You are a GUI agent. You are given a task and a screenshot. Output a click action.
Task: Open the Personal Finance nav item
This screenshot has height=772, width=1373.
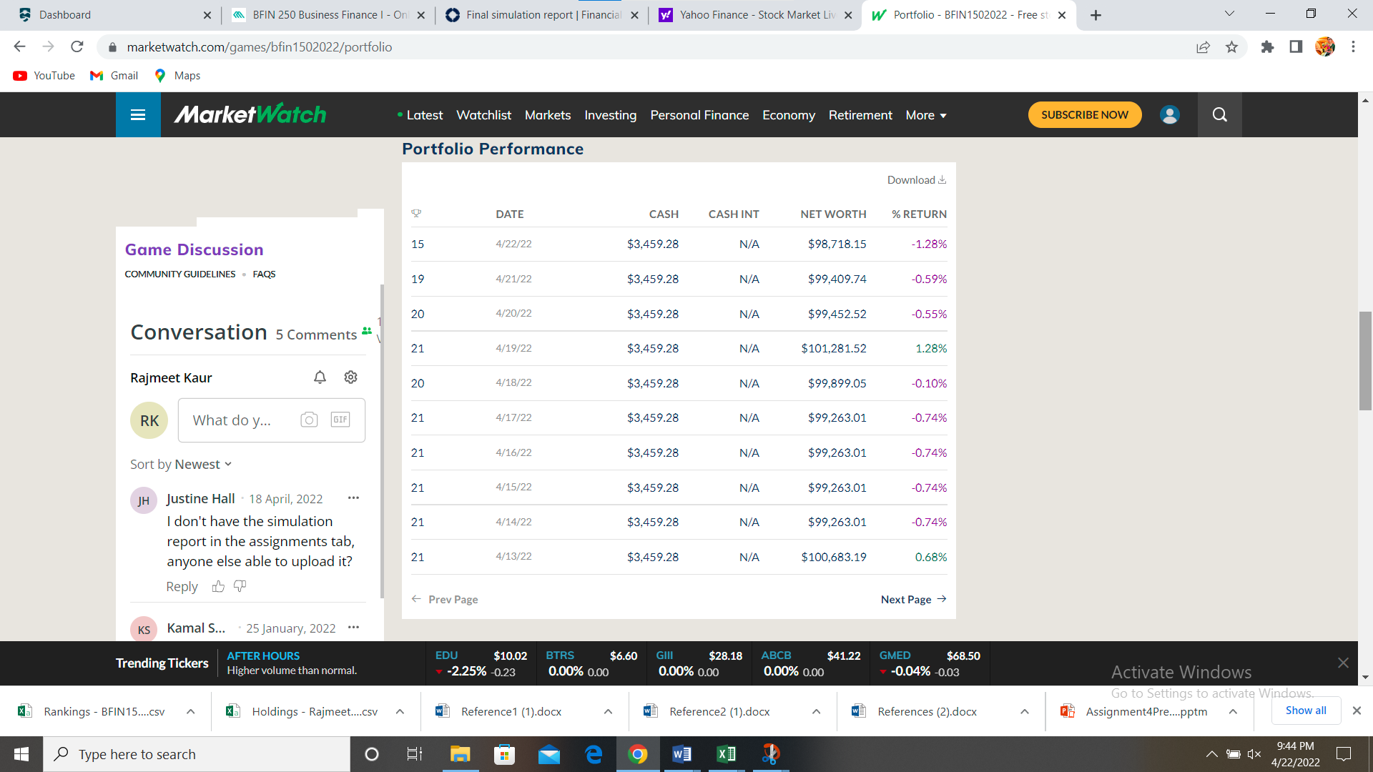coord(699,115)
